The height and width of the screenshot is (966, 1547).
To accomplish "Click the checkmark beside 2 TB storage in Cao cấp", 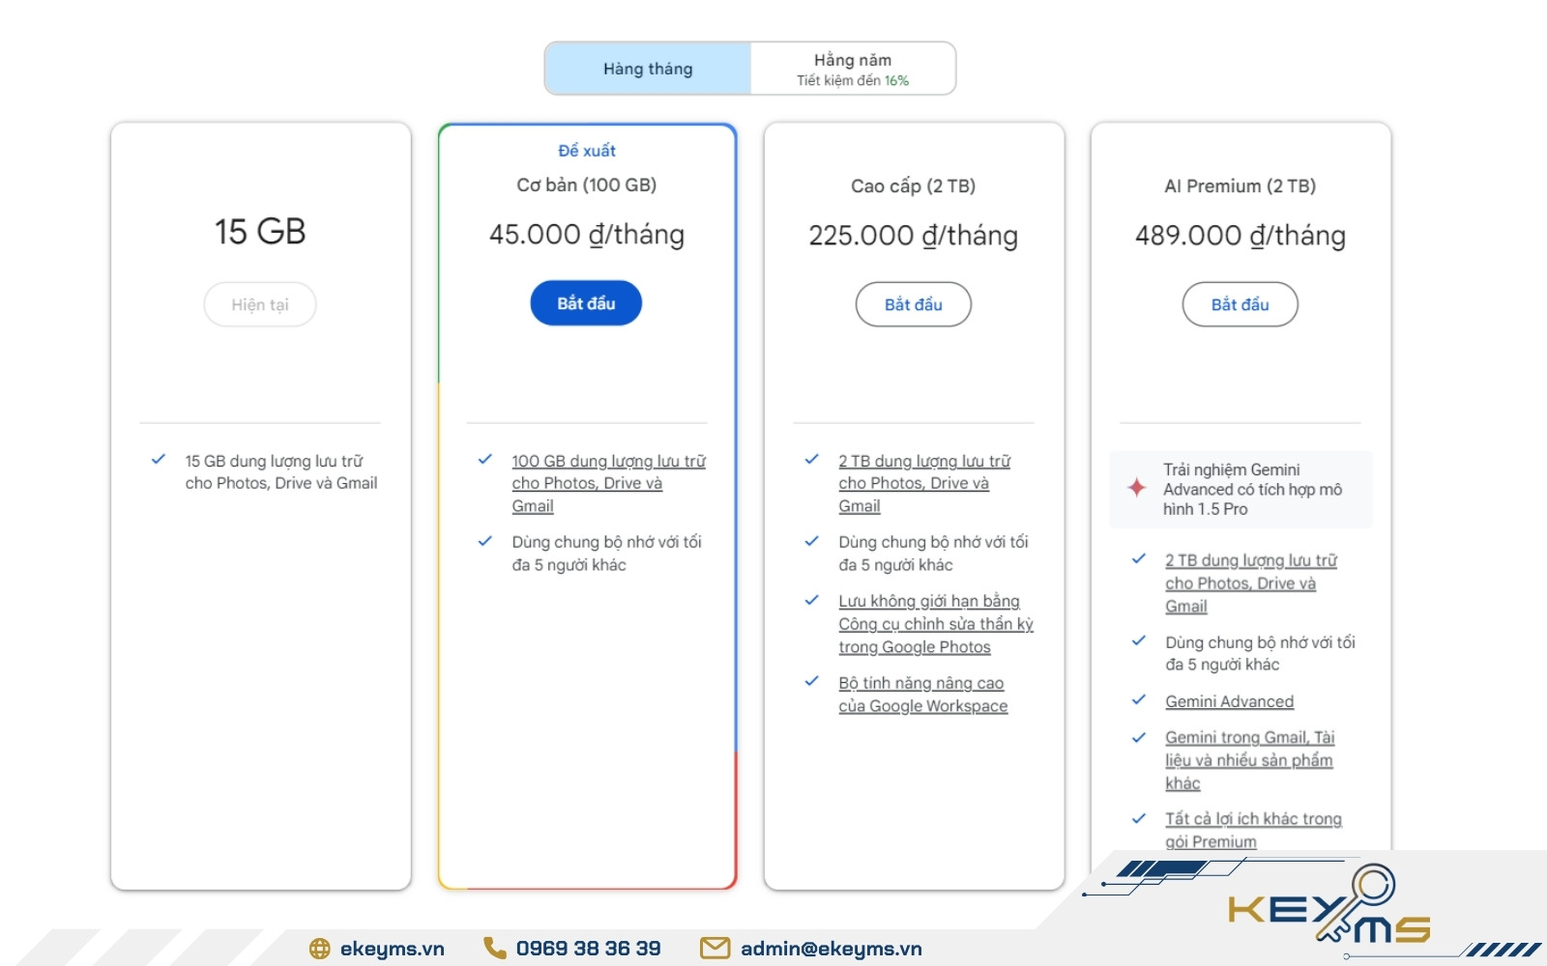I will click(811, 460).
